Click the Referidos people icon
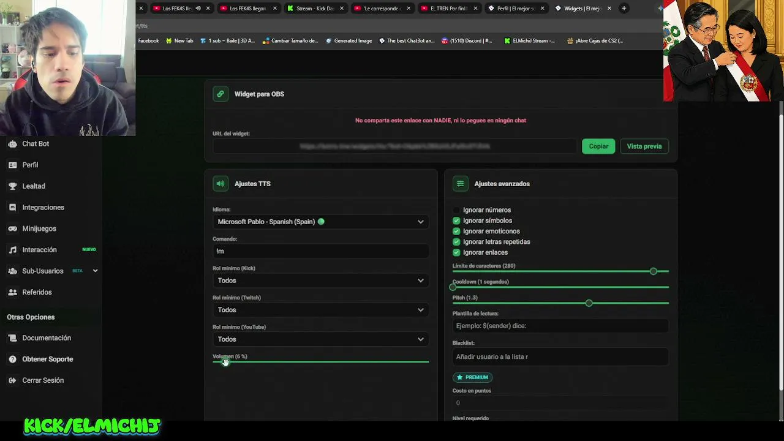Image resolution: width=784 pixels, height=441 pixels. 12,293
